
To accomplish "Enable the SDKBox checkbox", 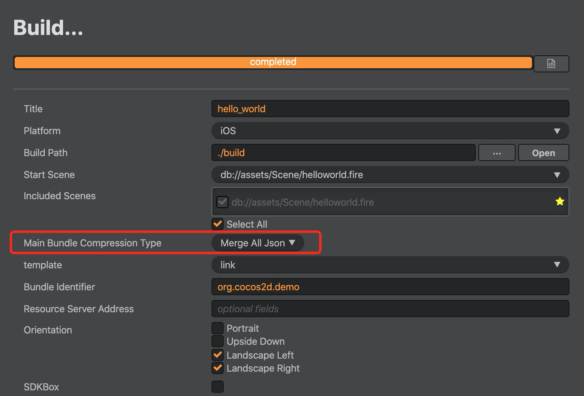I will point(218,387).
